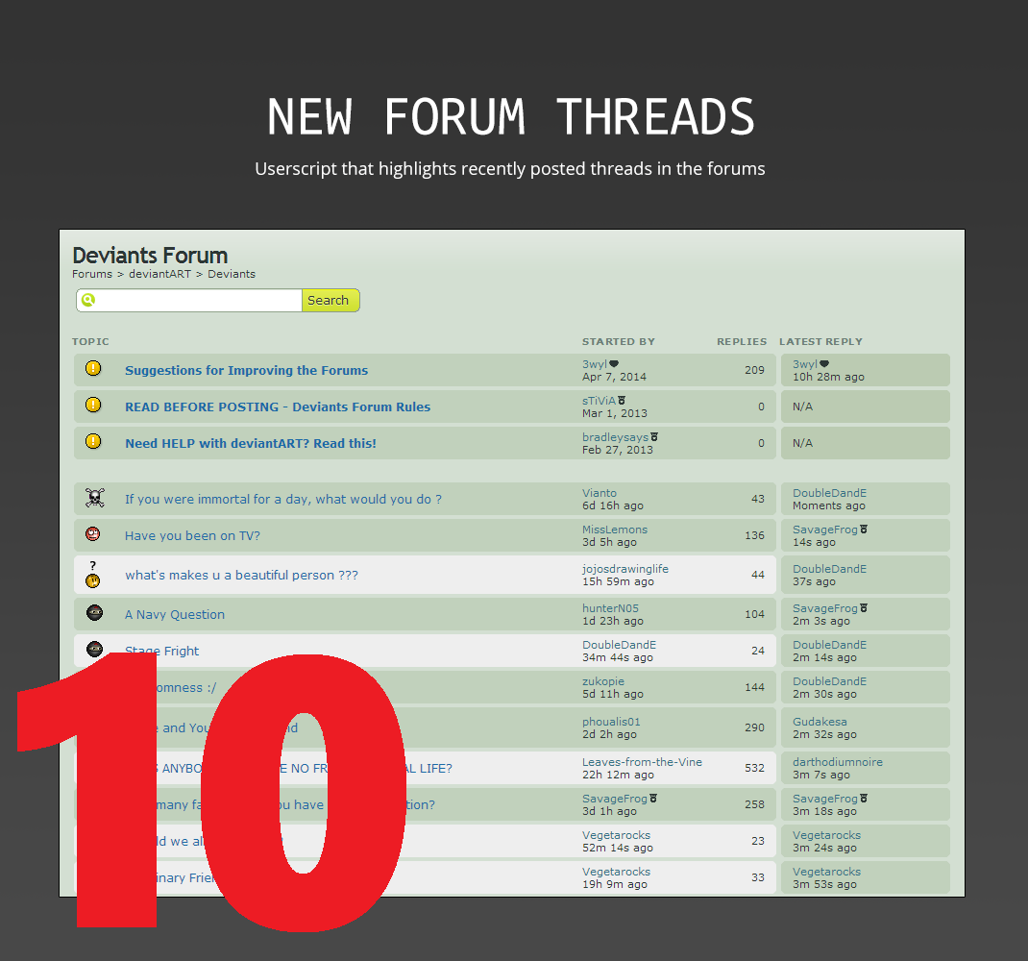Open Suggestions for Improving the Forums thread

(246, 371)
